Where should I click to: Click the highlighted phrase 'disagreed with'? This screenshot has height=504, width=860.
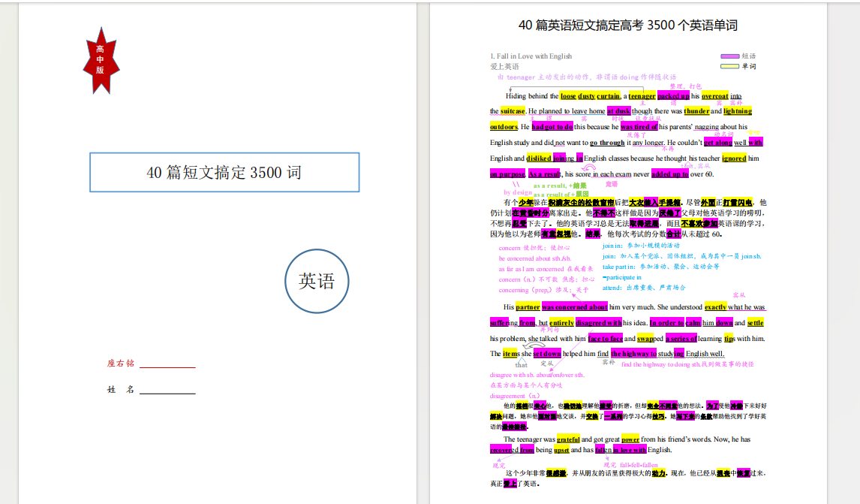tap(599, 324)
